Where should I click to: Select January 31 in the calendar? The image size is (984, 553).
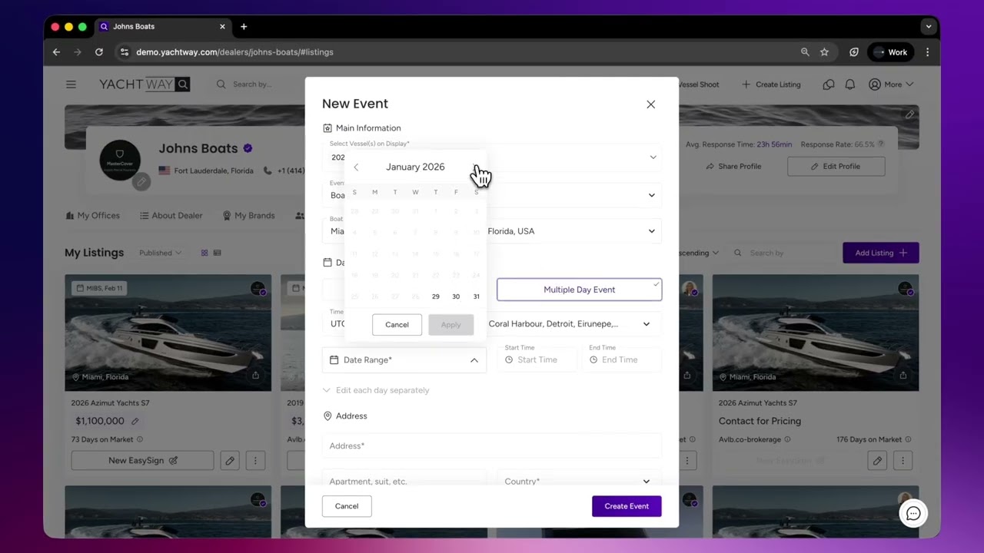476,296
